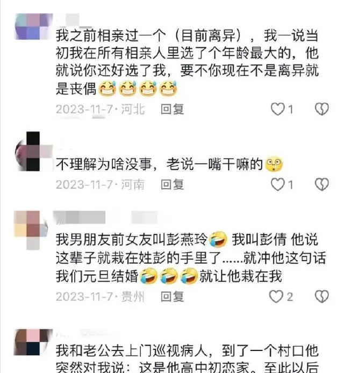
Task: Open the avatar beside 巡视病人 comment
Action: [x=33, y=342]
